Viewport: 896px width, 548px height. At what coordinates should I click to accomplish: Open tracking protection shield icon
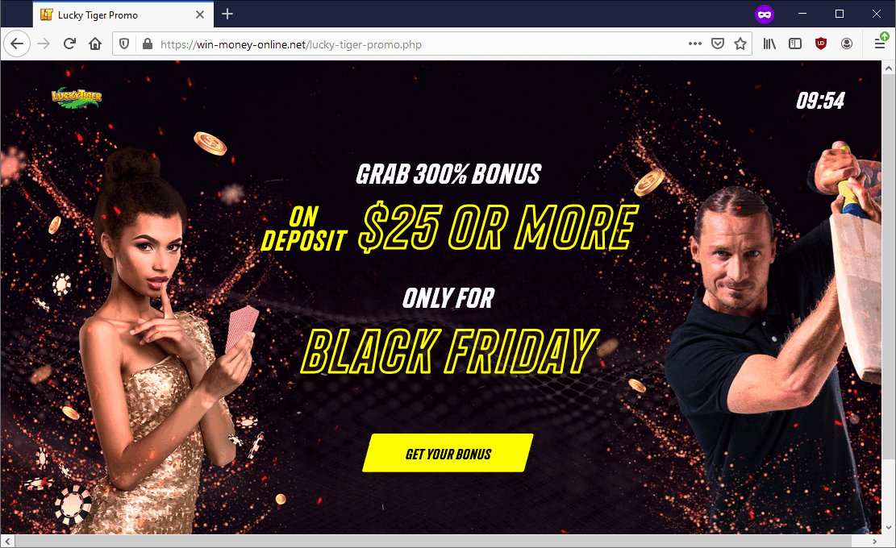tap(124, 44)
